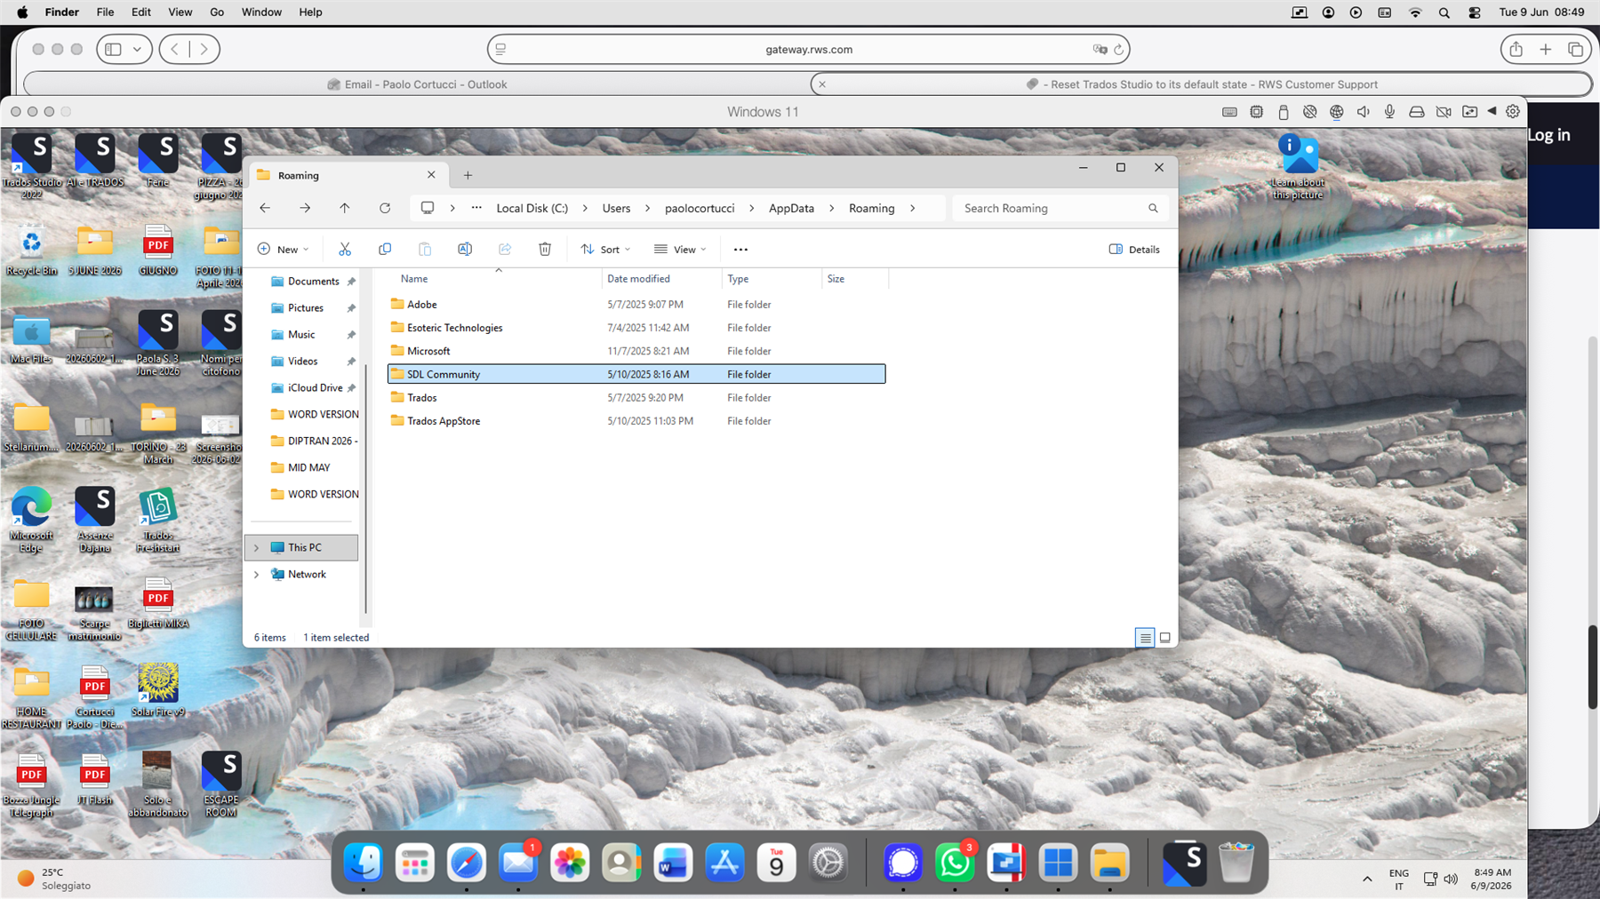This screenshot has width=1600, height=899.
Task: Open iCloud Drive in navigation pane
Action: point(313,388)
